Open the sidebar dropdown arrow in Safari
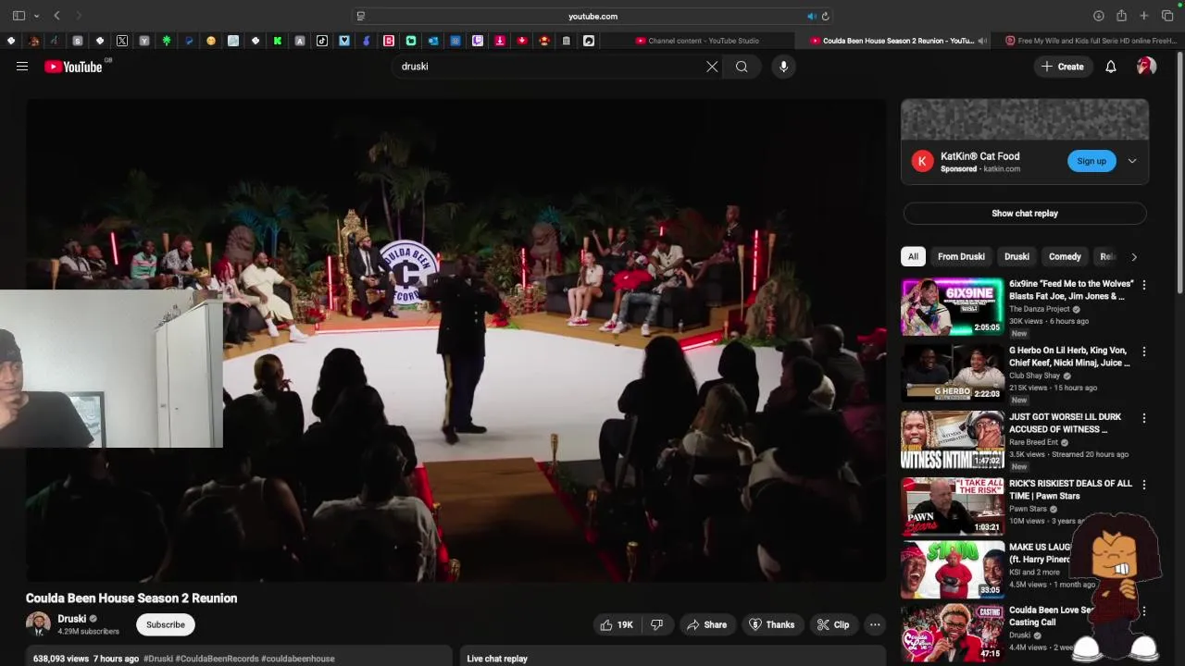This screenshot has height=666, width=1185. (x=36, y=16)
